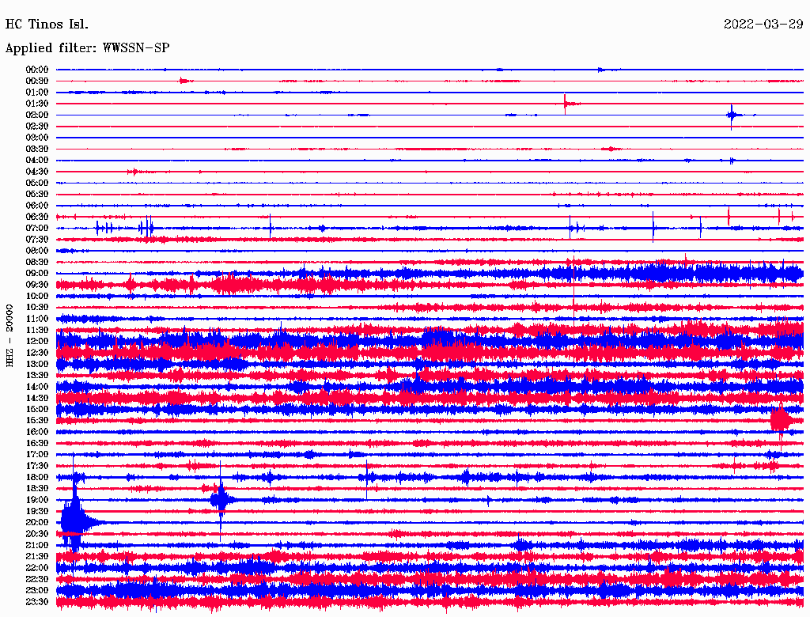Select the 01:30 time label

point(37,104)
